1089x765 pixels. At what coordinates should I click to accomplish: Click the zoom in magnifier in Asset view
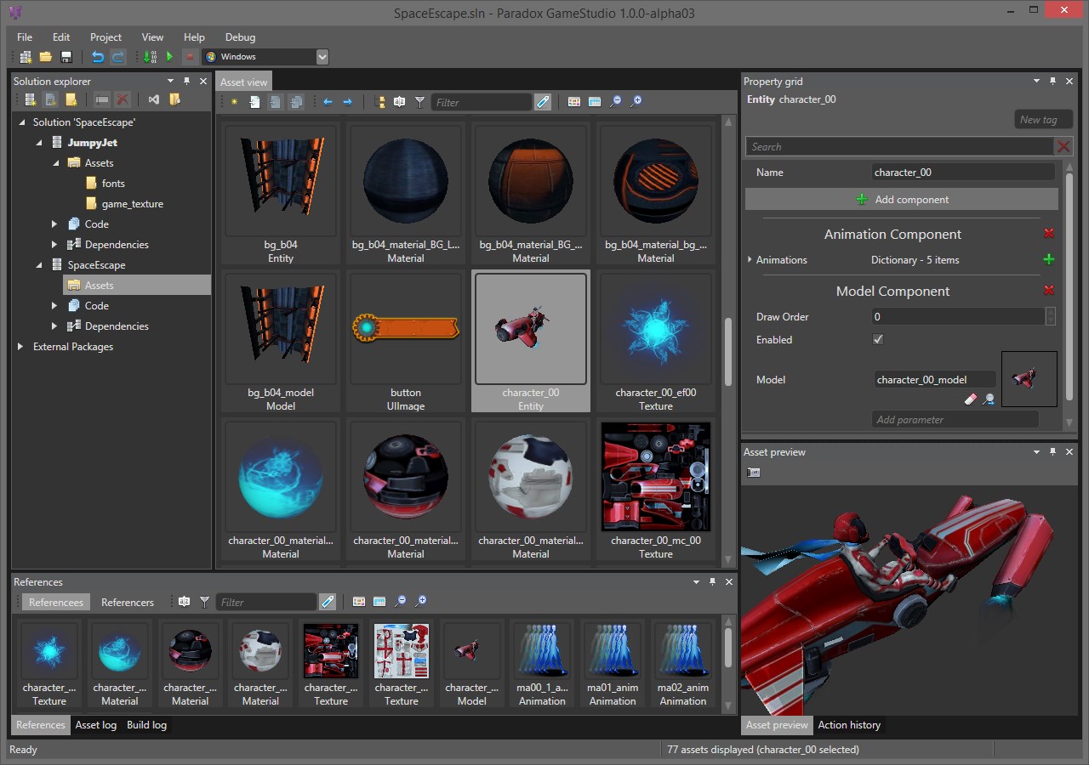point(636,101)
